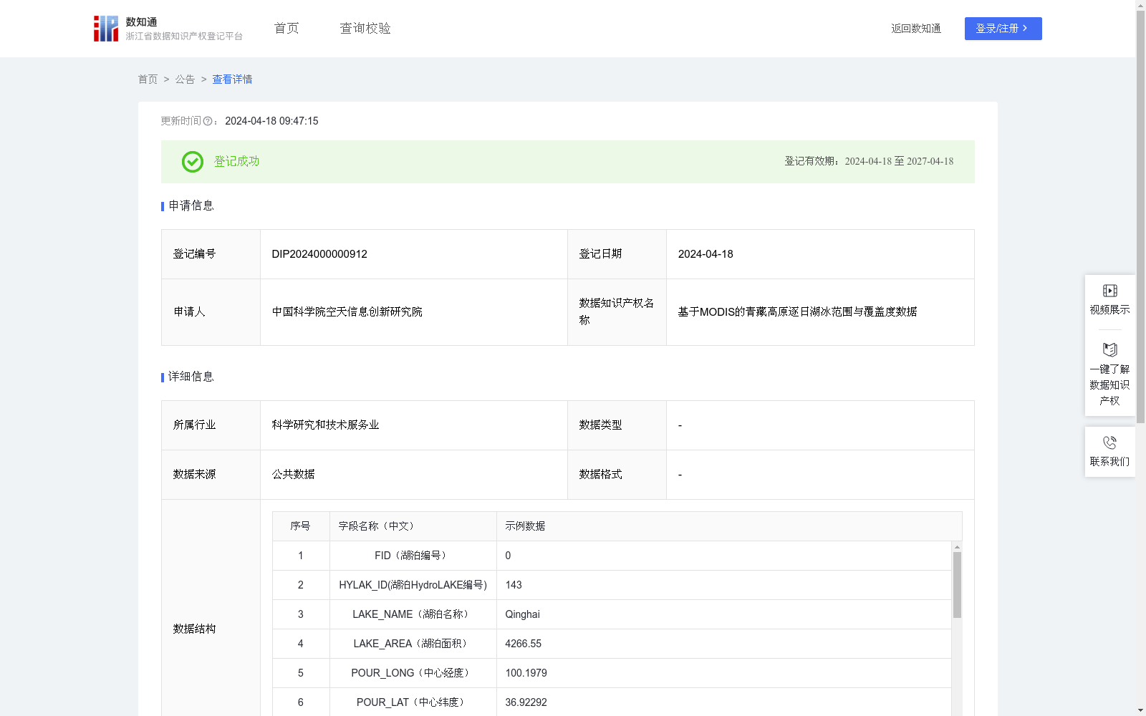Select data source value 公共数据

(x=294, y=475)
